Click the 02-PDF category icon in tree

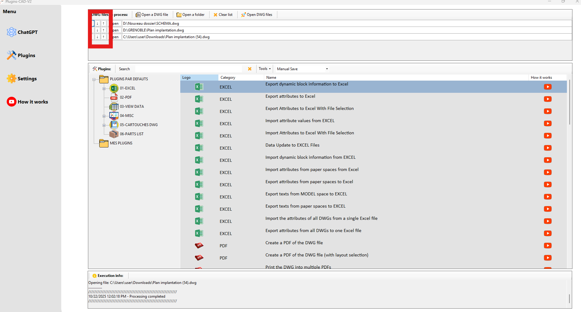(114, 97)
